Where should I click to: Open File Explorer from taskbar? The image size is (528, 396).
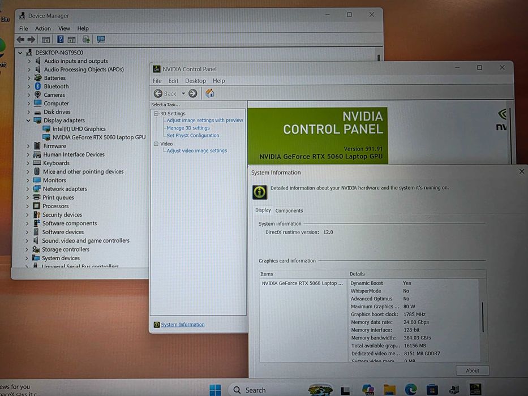coord(389,390)
